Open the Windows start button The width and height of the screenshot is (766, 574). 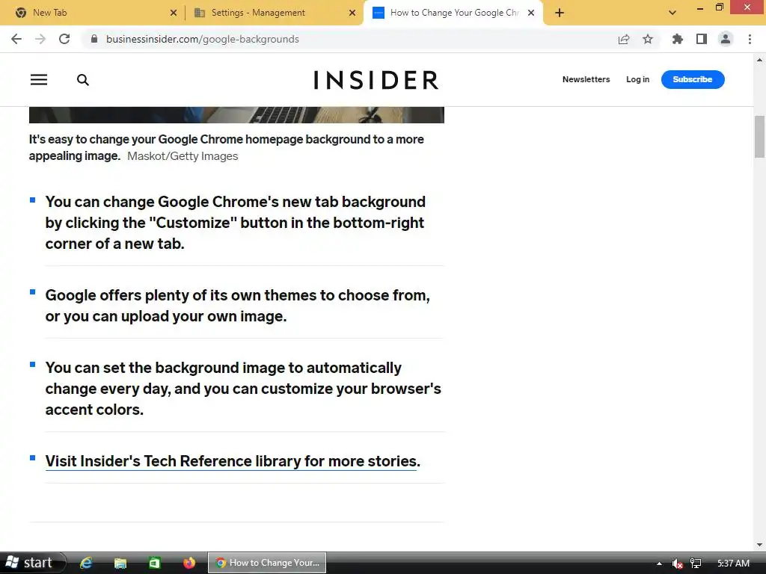click(x=32, y=563)
